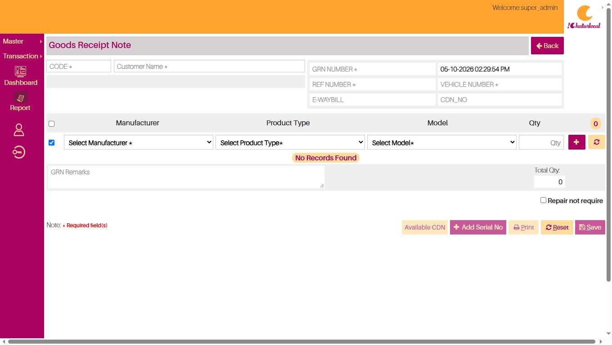Viewport: 612px width, 345px height.
Task: Toggle the header select-all checkbox
Action: [x=51, y=124]
